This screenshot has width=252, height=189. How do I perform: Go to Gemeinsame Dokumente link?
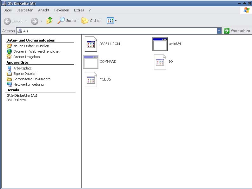32,79
